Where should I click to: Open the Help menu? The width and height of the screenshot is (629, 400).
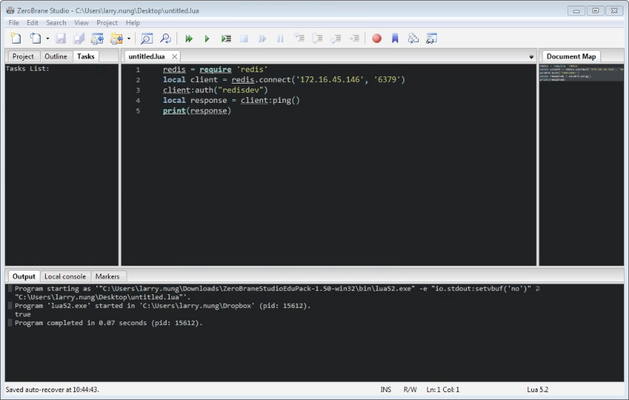click(x=133, y=23)
